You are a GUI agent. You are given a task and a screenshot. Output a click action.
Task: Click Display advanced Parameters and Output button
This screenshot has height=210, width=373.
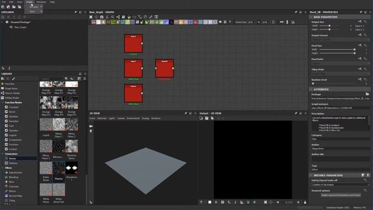(x=340, y=195)
